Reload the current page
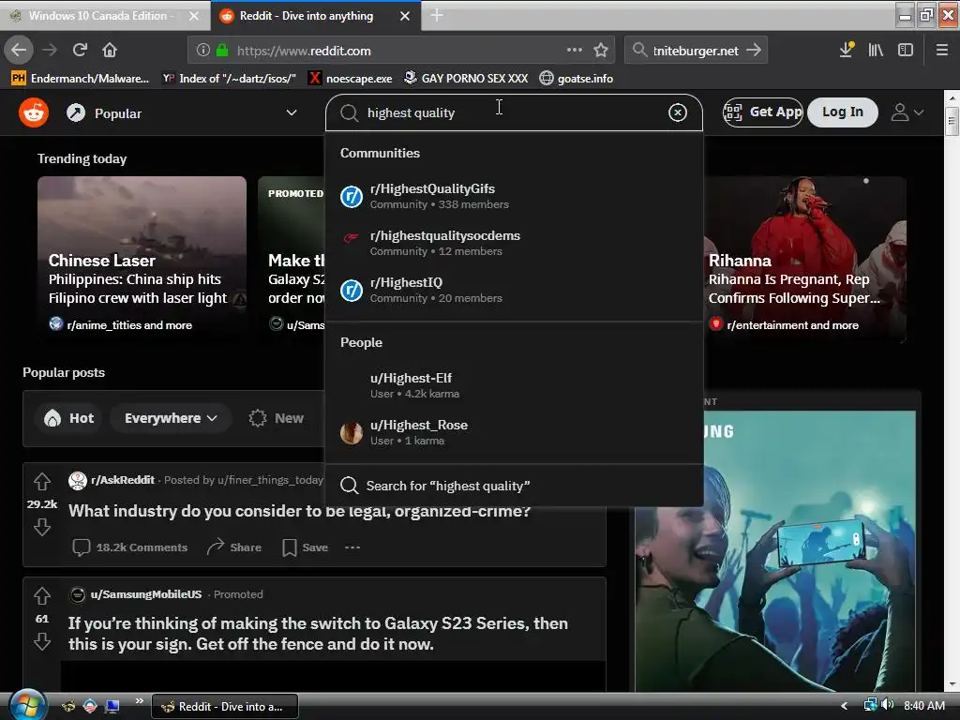Screen dimensions: 960x720 tap(80, 51)
